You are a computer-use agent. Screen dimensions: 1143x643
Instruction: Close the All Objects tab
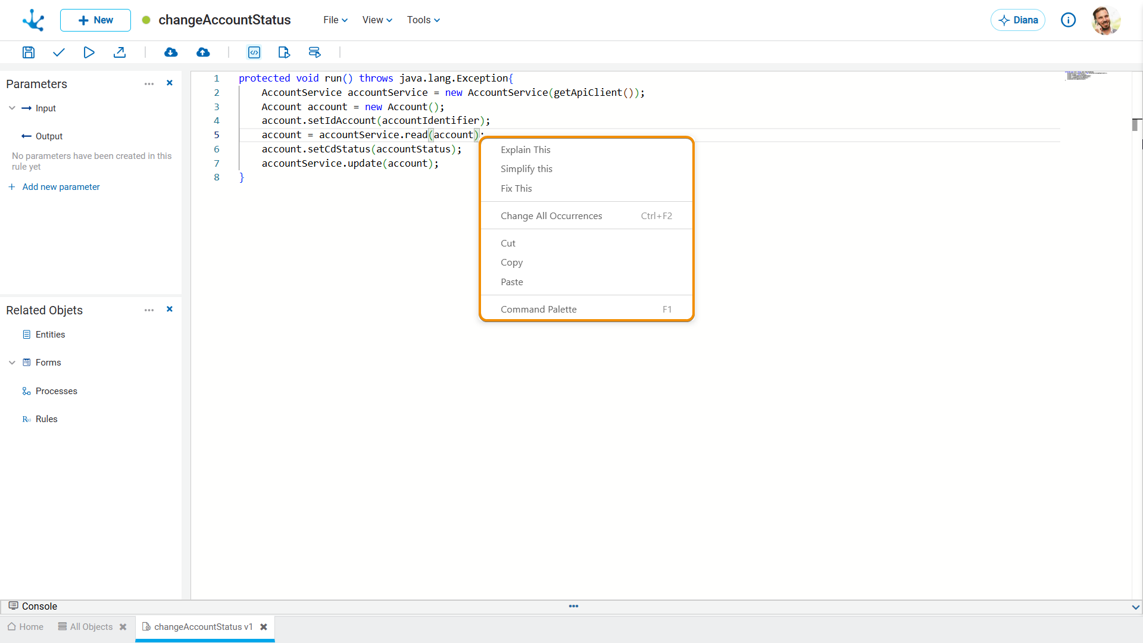point(123,627)
